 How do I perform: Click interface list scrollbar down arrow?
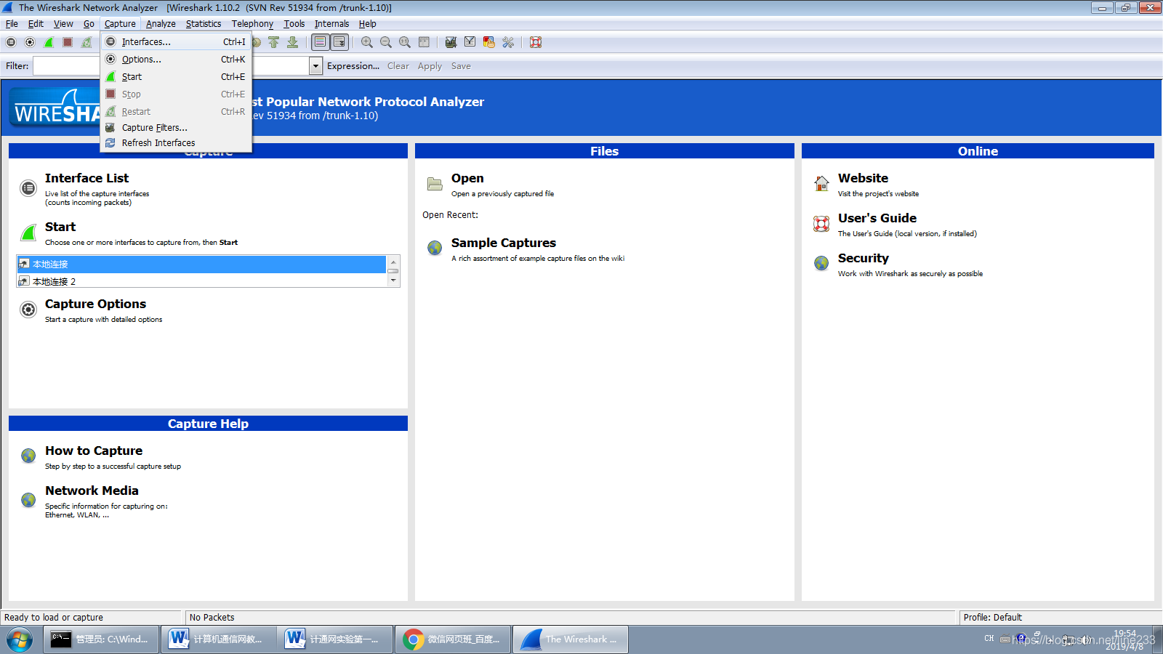[393, 280]
